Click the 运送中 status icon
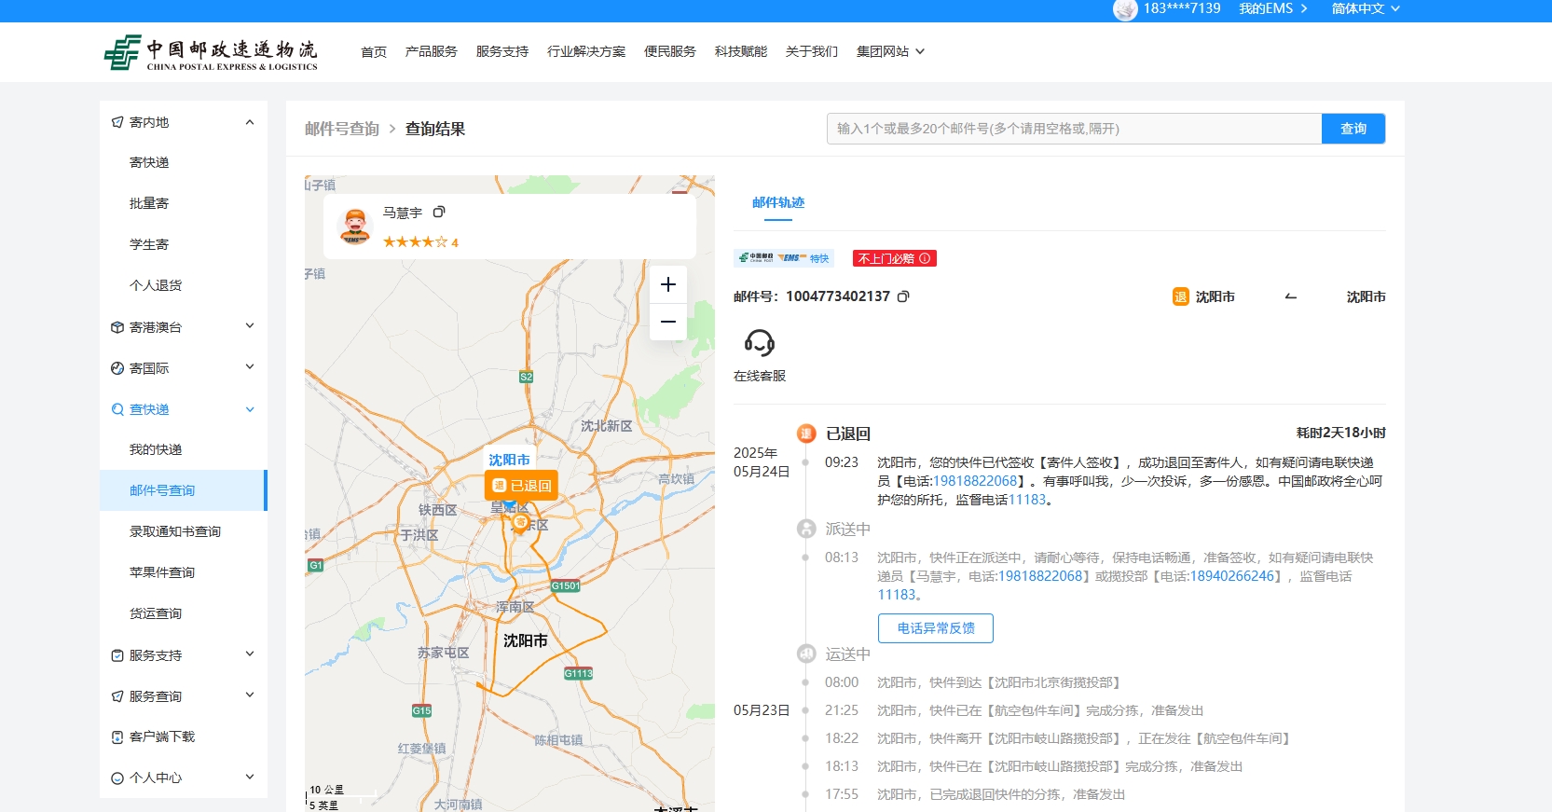The image size is (1552, 812). [x=806, y=654]
